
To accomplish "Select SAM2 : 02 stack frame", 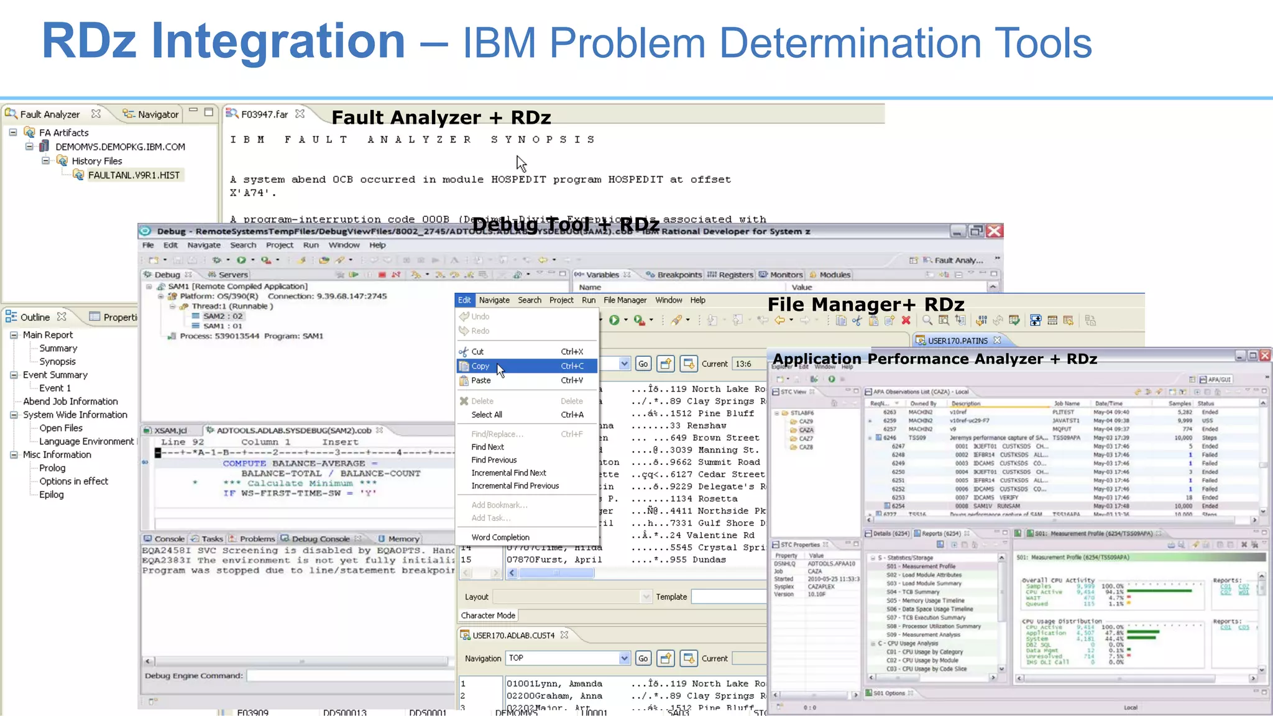I will point(223,316).
